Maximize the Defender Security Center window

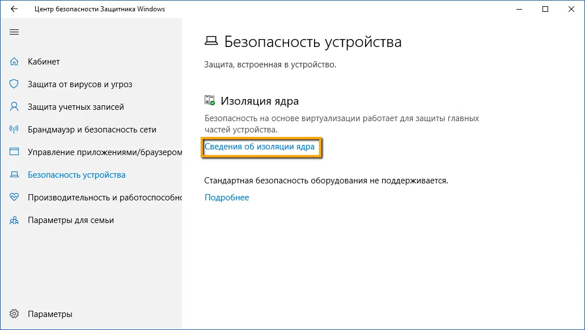[545, 9]
